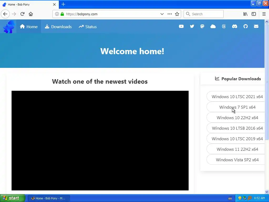Screen dimensions: 269x202
Task: Open the Home navigation item
Action: (29, 27)
